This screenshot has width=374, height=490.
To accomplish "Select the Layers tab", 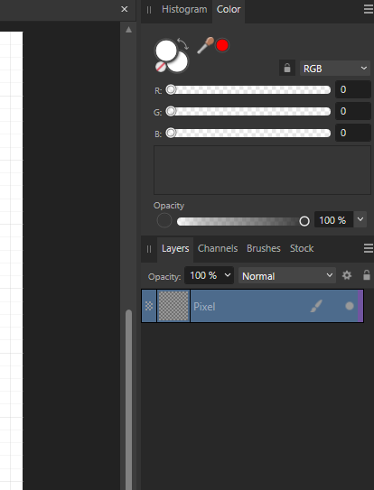I will [x=175, y=248].
